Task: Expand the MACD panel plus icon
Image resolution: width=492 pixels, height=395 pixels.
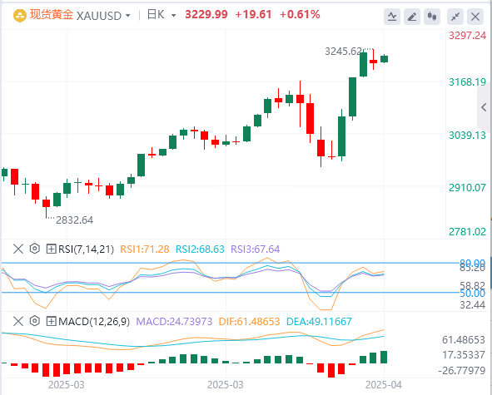Action: coord(51,321)
